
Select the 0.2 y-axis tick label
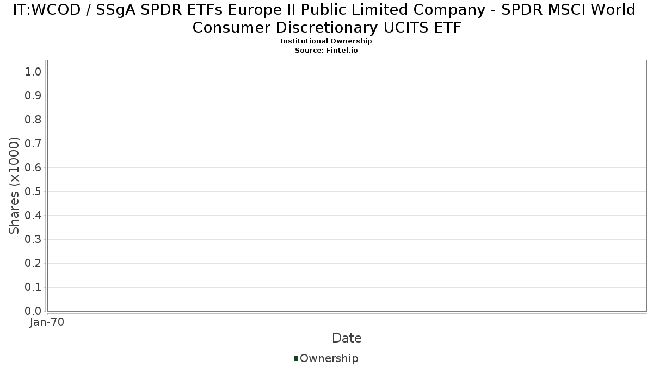point(33,264)
